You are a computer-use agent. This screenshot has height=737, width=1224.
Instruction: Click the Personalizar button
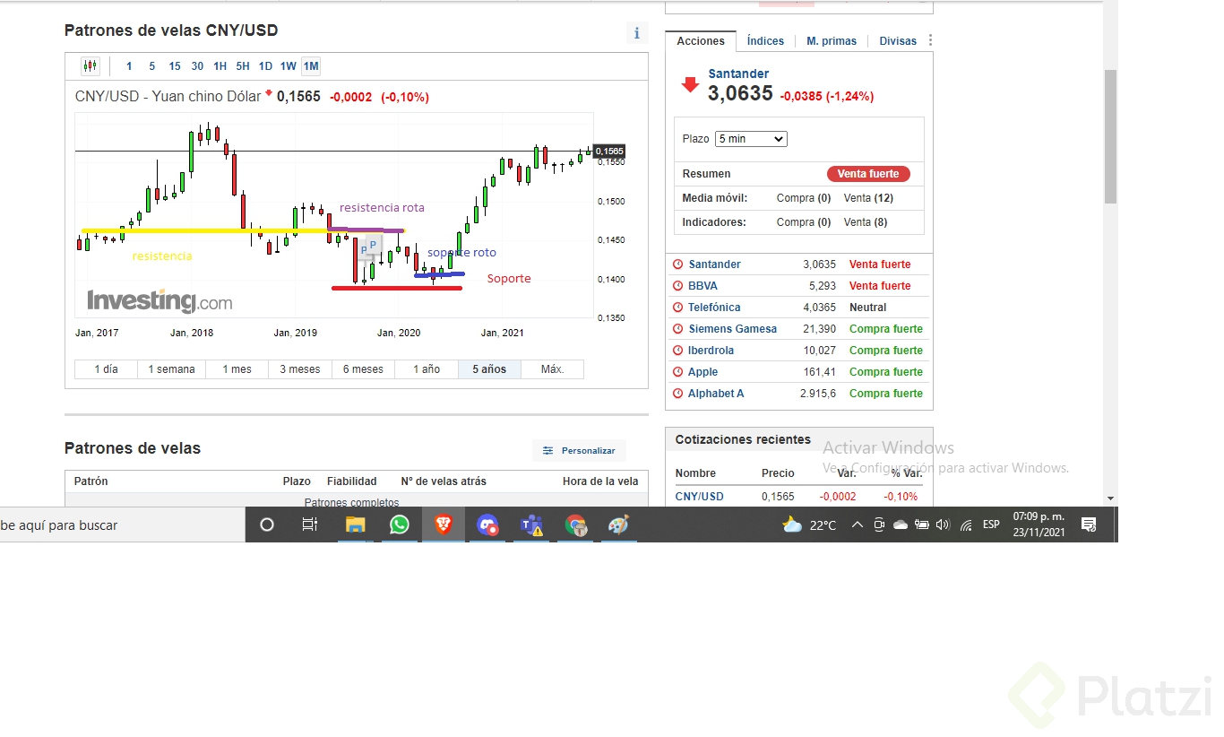pyautogui.click(x=579, y=451)
